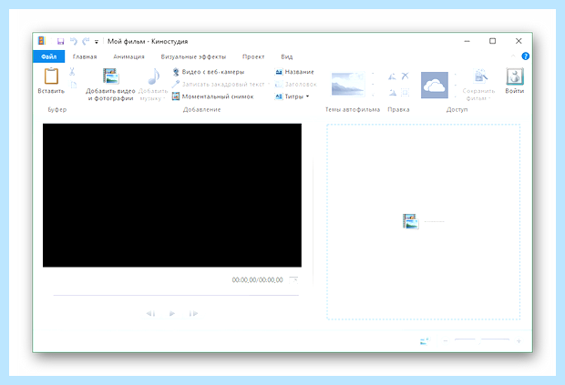
Task: Click the timeline zoom slider
Action: pos(482,340)
